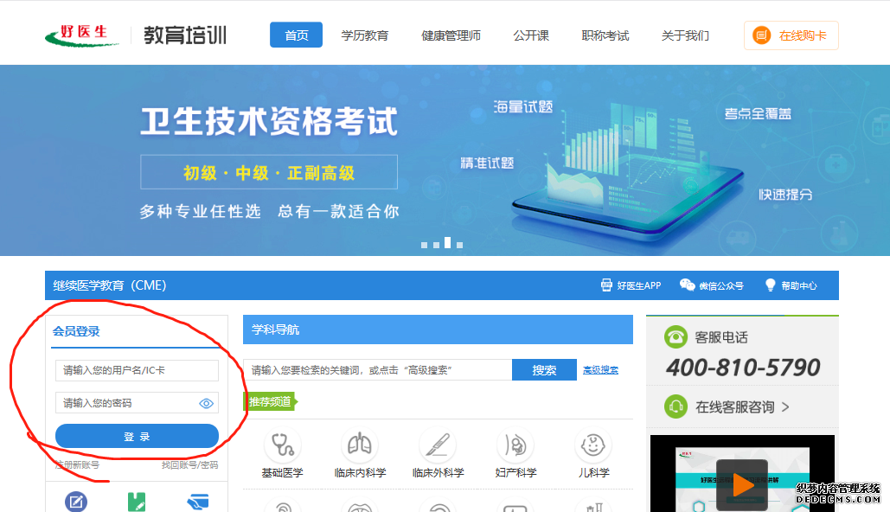Click the username/IC卡 input field
The width and height of the screenshot is (890, 512).
click(x=137, y=370)
